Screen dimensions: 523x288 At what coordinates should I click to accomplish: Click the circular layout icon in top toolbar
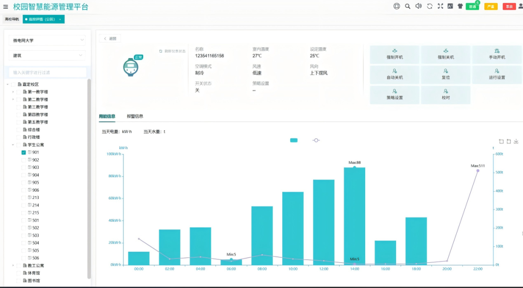[x=396, y=6]
